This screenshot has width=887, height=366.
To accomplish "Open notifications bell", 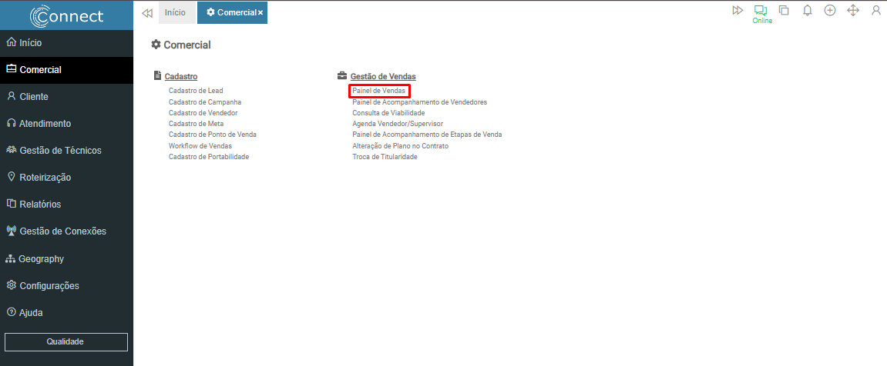I will (x=807, y=11).
